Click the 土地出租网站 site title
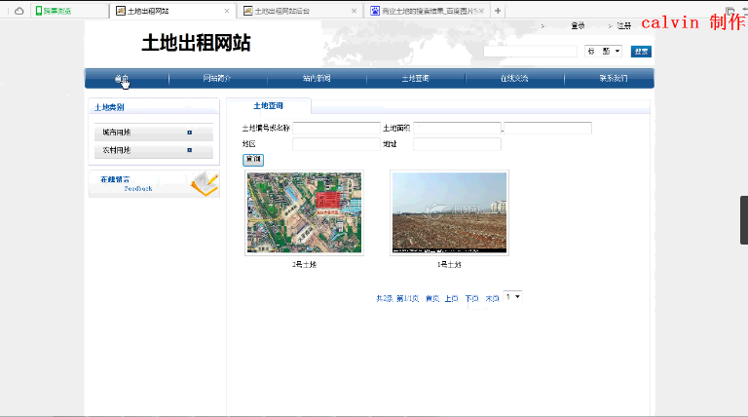748x417 pixels. click(196, 43)
